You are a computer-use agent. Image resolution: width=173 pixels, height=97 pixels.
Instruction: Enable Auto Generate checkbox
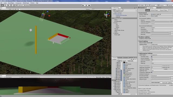[151, 82]
